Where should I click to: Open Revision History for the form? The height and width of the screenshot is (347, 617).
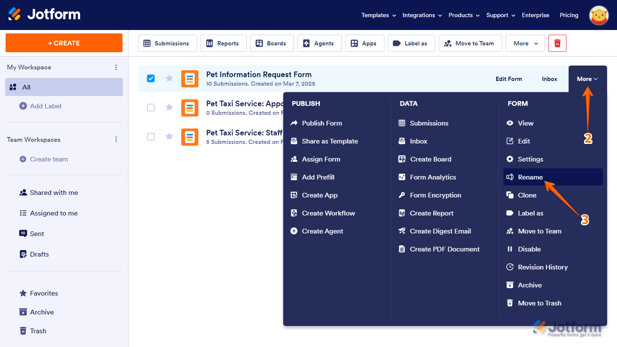(x=542, y=267)
